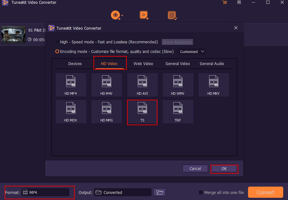Switch to the General Audio tab
Screen dimensions: 288x200
[x=212, y=63]
